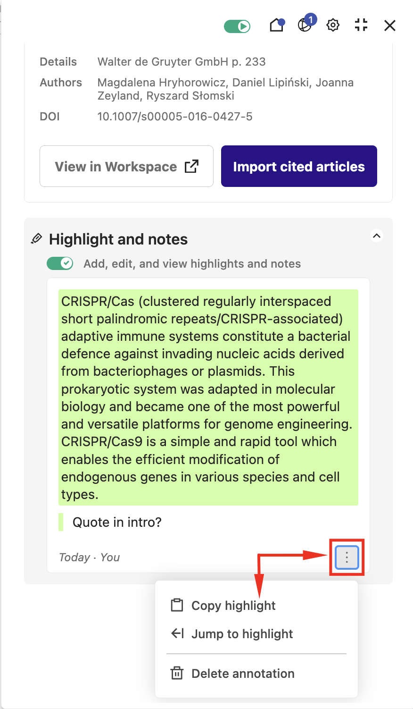413x709 pixels.
Task: Open the three-dot annotation options menu
Action: (347, 557)
